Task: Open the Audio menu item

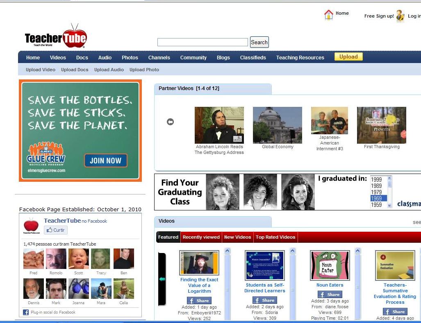Action: [105, 58]
